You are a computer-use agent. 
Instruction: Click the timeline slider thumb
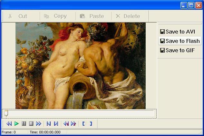(x=6, y=113)
